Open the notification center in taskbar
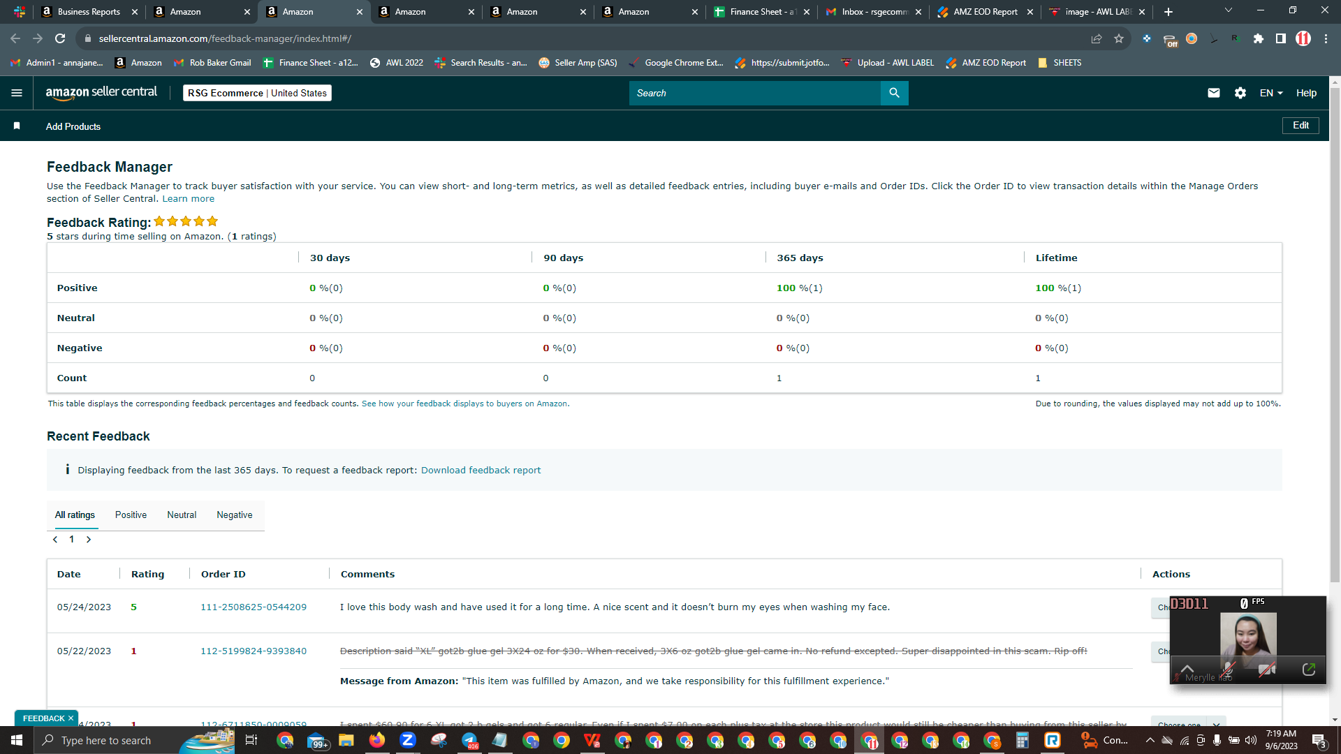The width and height of the screenshot is (1341, 754). [x=1319, y=740]
